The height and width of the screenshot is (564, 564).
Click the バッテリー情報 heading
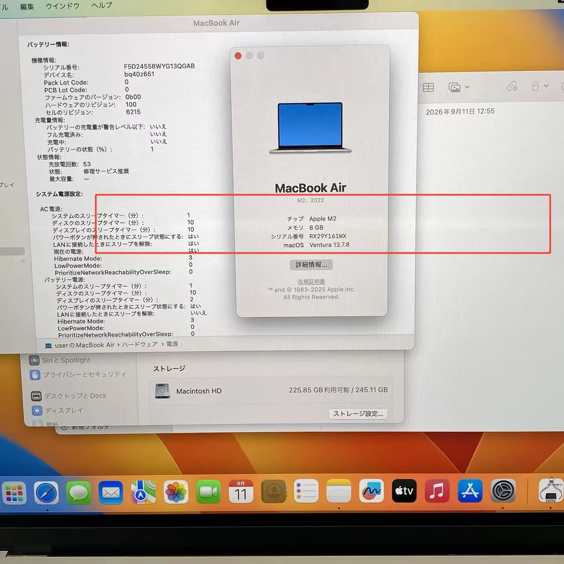(x=48, y=45)
